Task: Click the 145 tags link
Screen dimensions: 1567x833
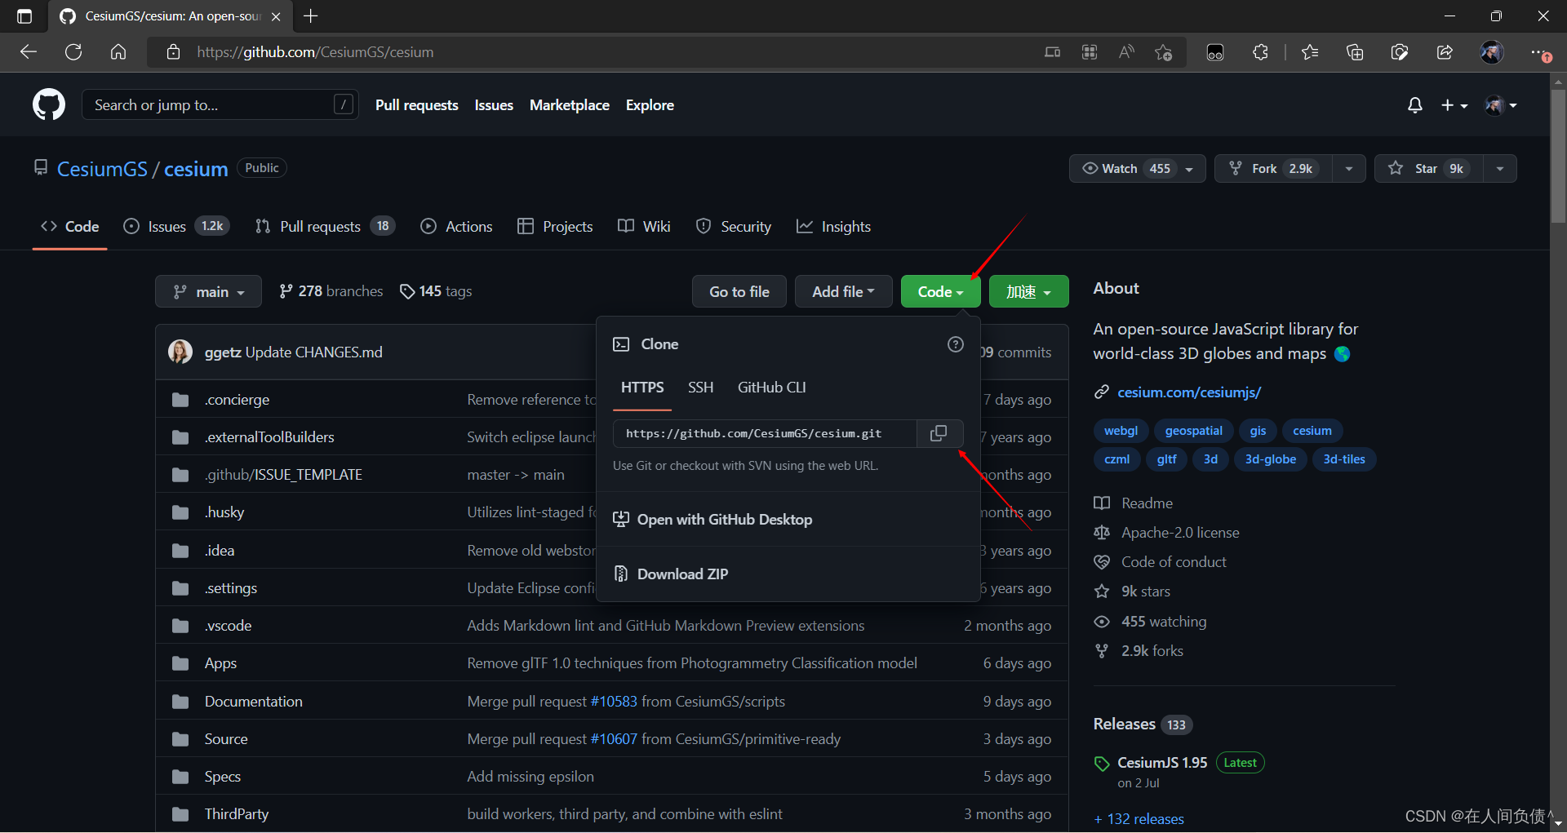Action: [436, 291]
